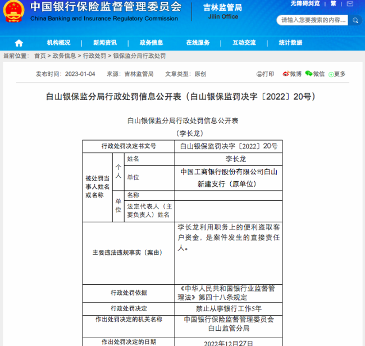The image size is (365, 346).
Task: Click the 法定代表人（主要负责人）姓名 cell
Action: coord(149,211)
